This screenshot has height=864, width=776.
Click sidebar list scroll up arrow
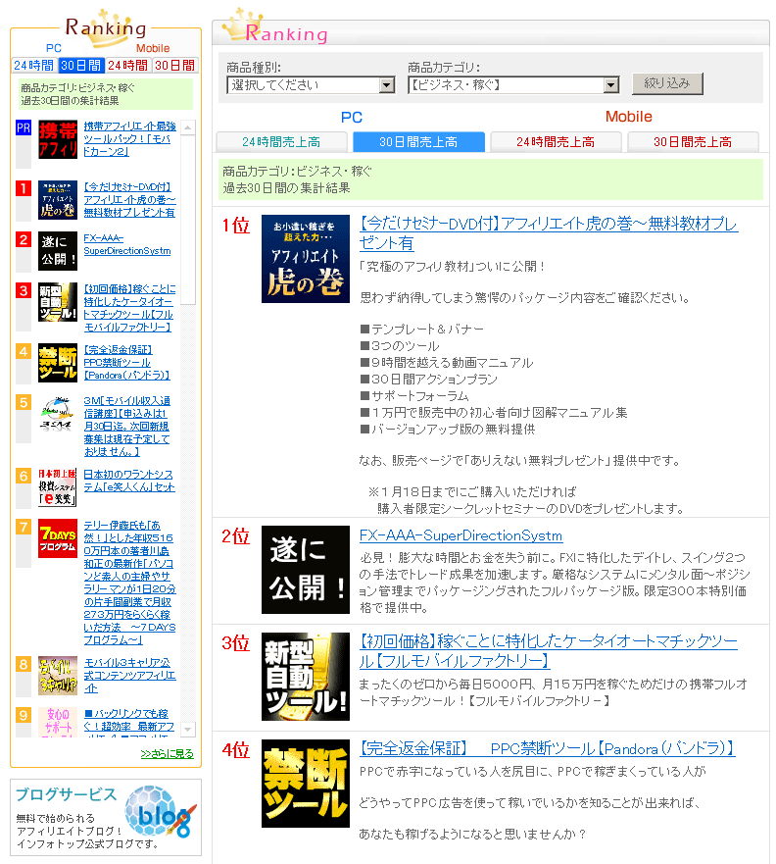pos(188,127)
